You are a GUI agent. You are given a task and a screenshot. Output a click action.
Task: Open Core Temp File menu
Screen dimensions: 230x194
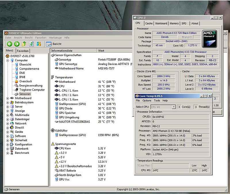pos(138,101)
